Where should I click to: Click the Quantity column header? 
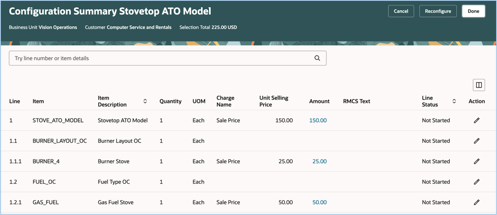[171, 102]
